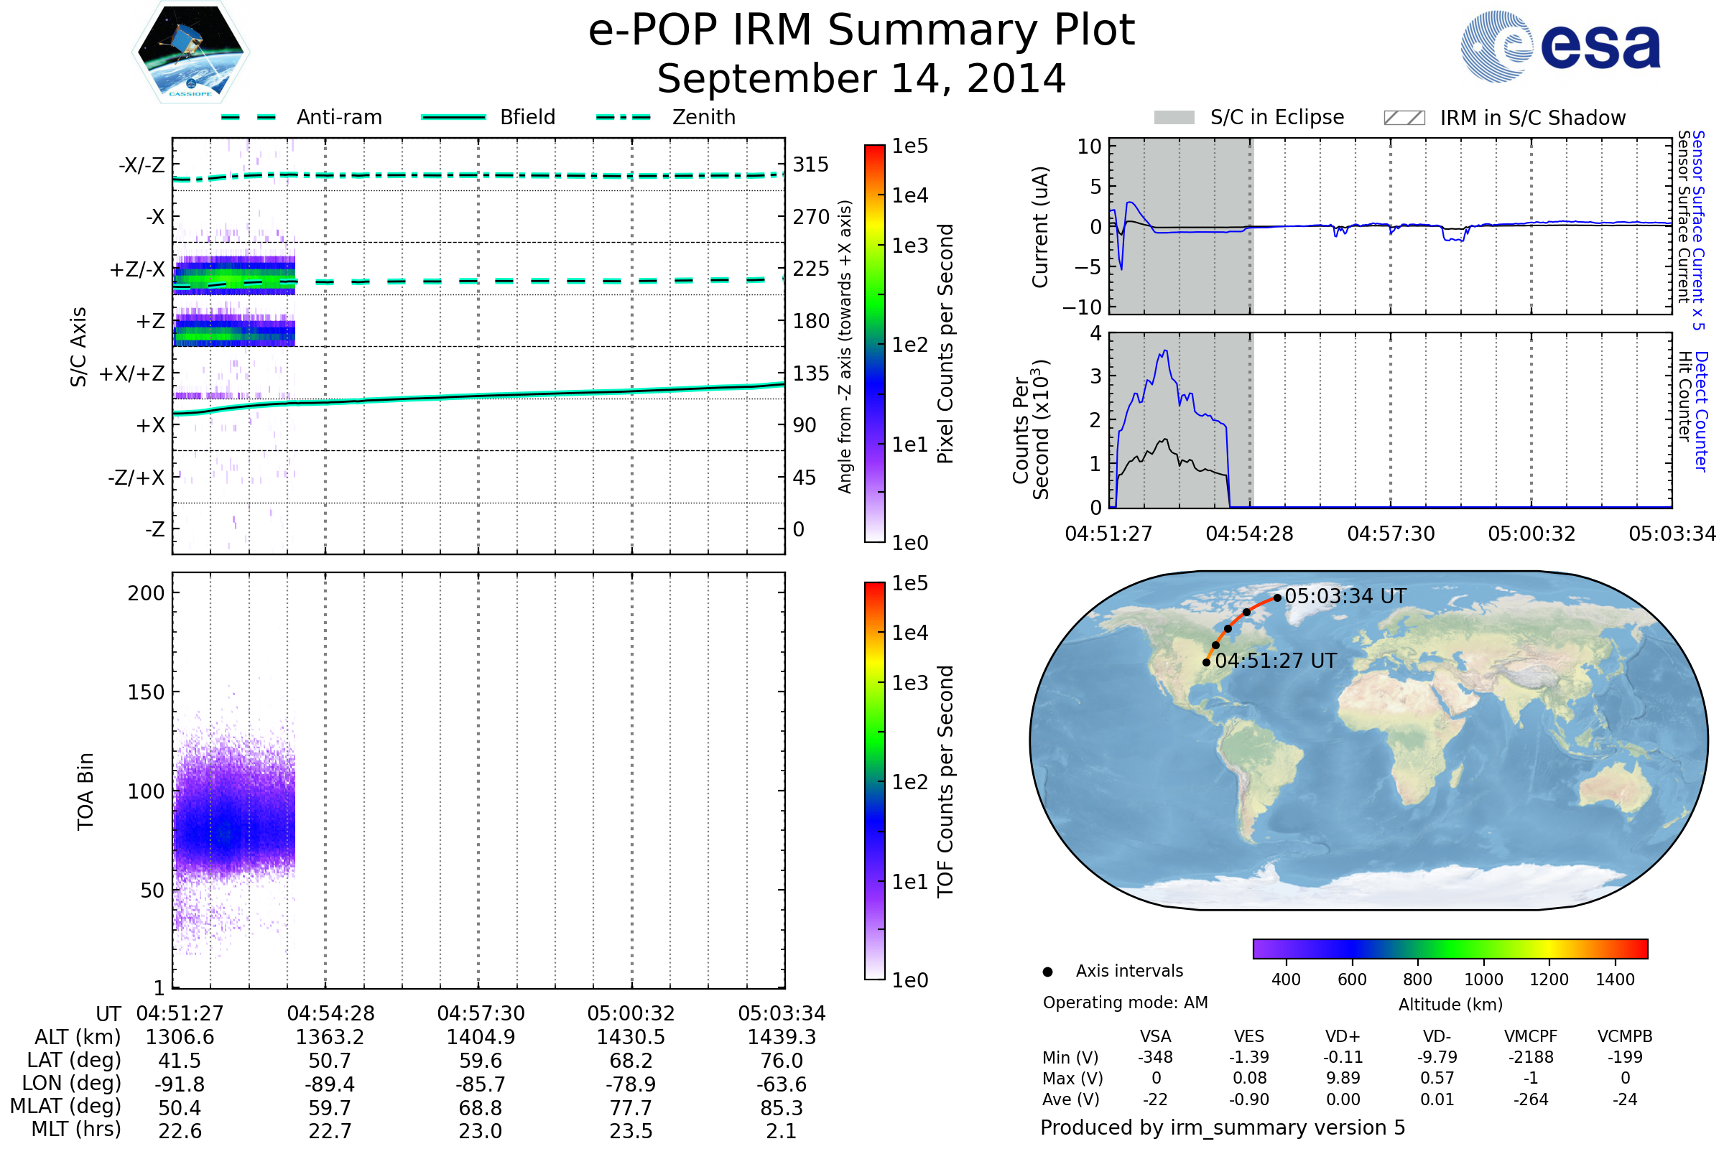Click the IRM in S/C Shadow hatched swatch

(1404, 118)
